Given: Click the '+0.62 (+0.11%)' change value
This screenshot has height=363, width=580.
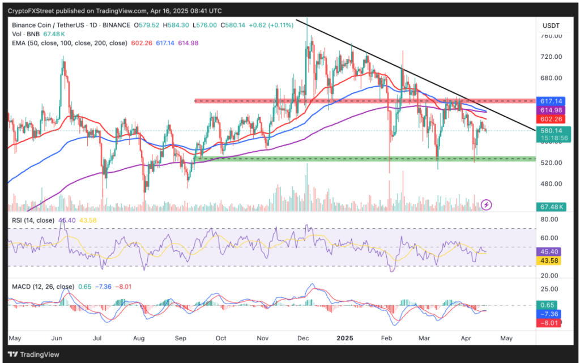Looking at the screenshot, I should [x=271, y=25].
